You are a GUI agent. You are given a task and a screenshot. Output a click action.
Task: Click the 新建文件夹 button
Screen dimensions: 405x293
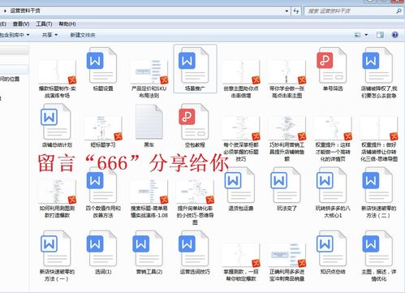[x=83, y=35]
